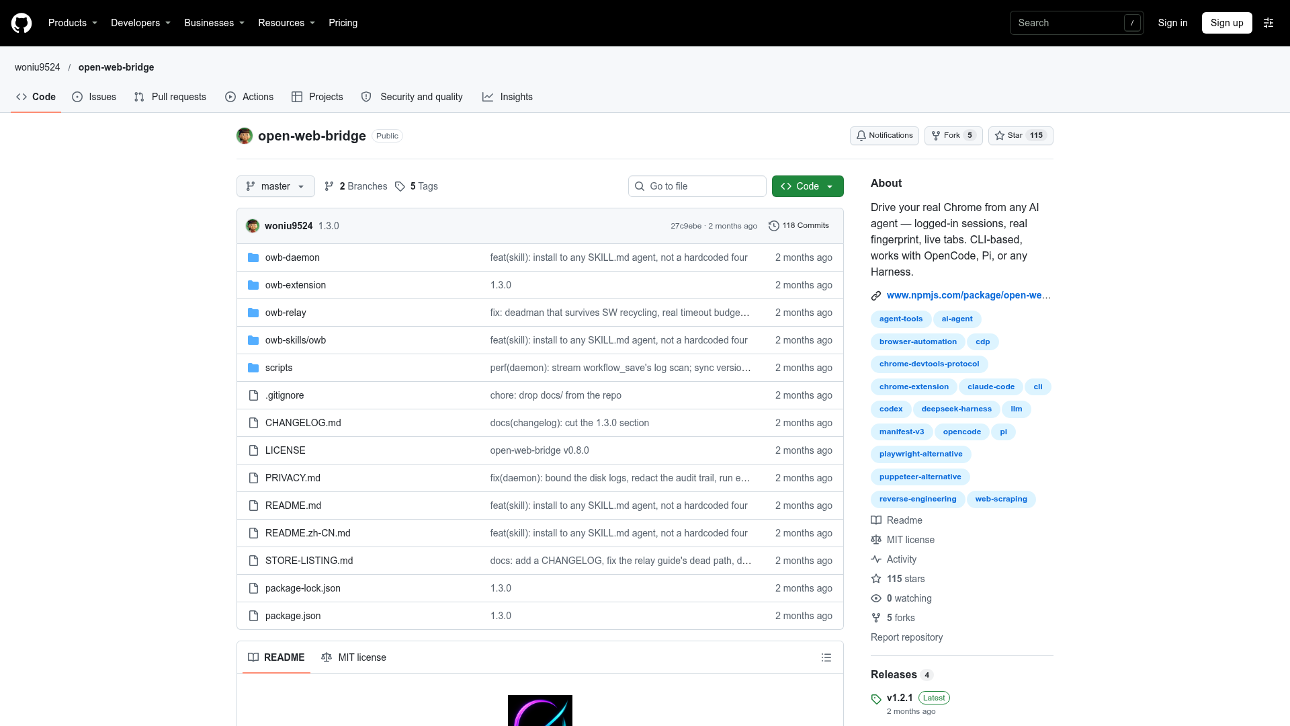Expand the Developers menu
The width and height of the screenshot is (1290, 726).
click(140, 23)
